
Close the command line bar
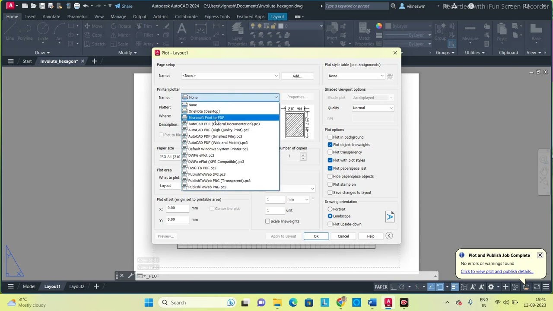click(122, 276)
